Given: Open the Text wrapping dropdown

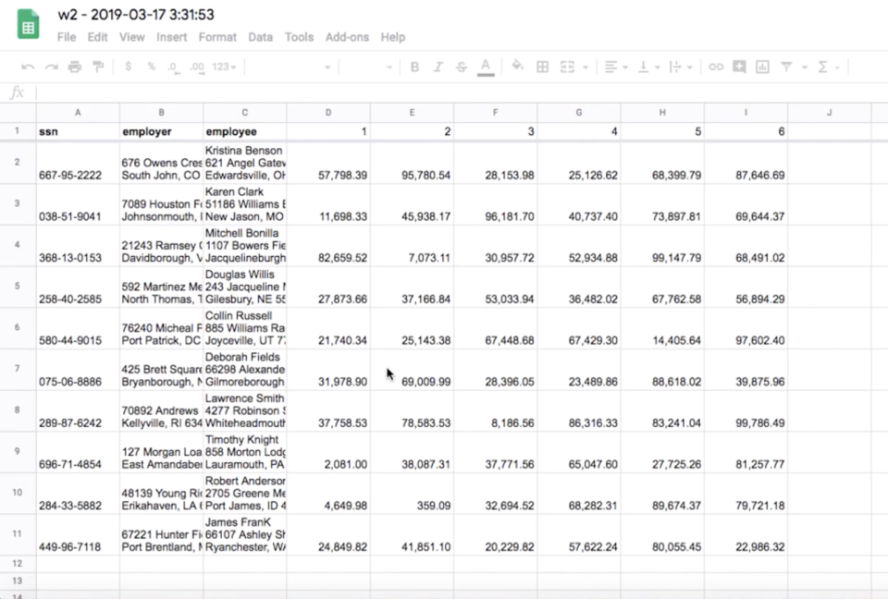Looking at the screenshot, I should (x=681, y=67).
